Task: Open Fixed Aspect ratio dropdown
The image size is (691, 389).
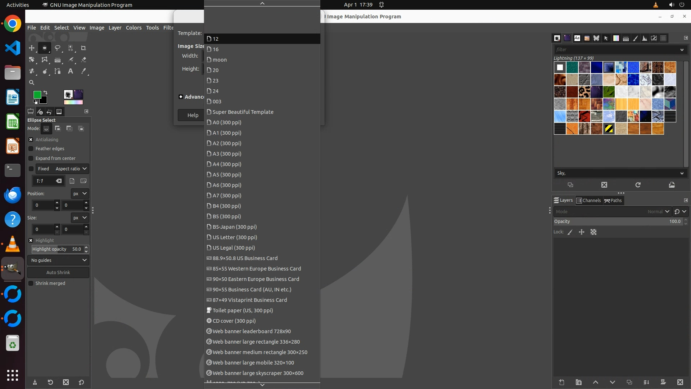Action: click(62, 169)
